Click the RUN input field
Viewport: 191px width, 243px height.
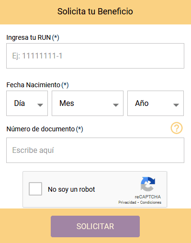coord(95,56)
